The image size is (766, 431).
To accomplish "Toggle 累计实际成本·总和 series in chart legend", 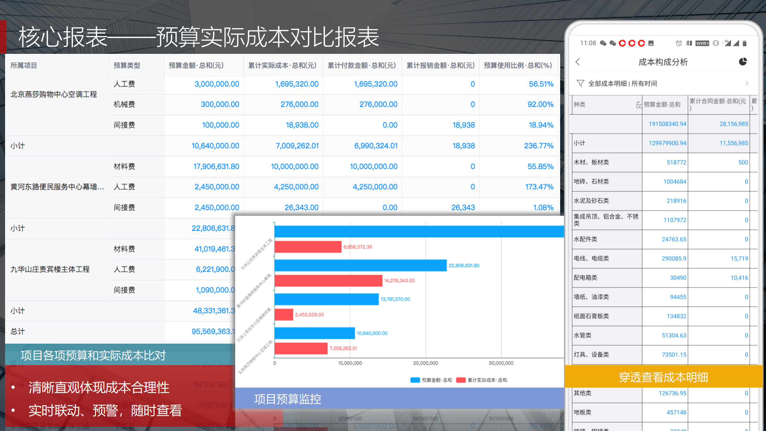I will 482,380.
